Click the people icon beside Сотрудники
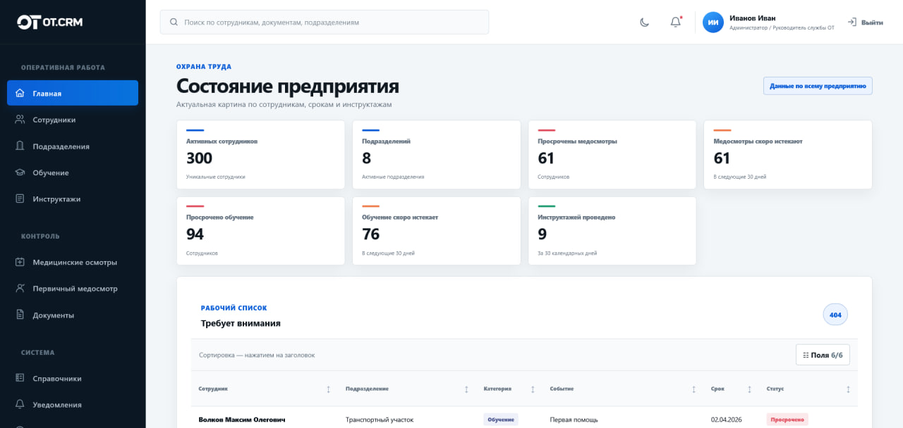The width and height of the screenshot is (903, 428). point(20,120)
